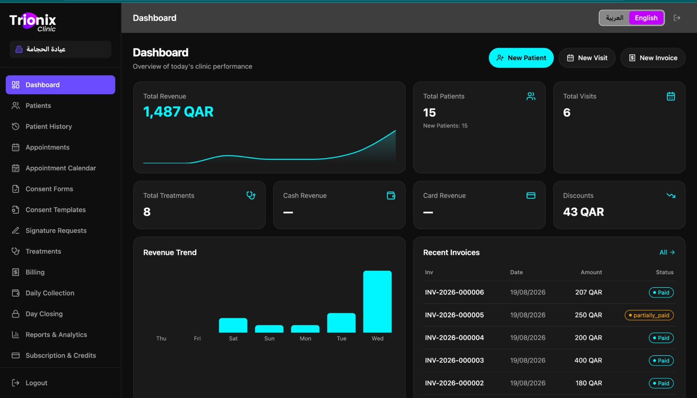Click the Patients people icon in sidebar
This screenshot has width=697, height=398.
[x=16, y=105]
